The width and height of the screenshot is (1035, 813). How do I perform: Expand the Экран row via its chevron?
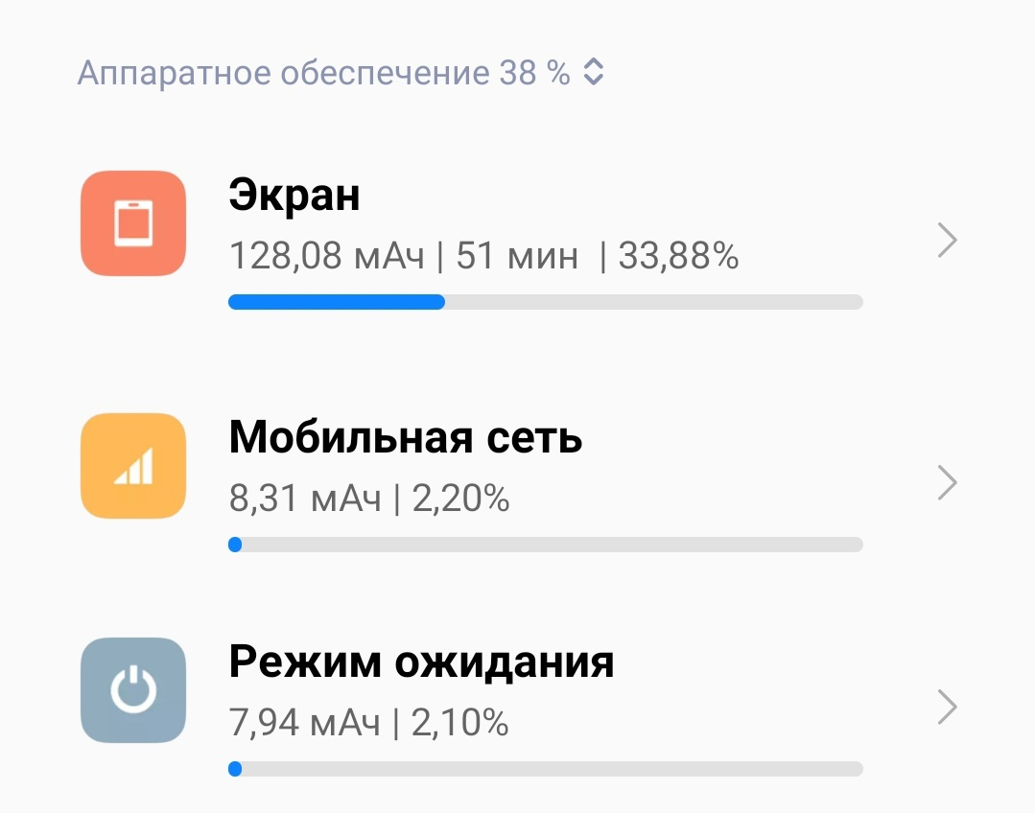point(946,241)
